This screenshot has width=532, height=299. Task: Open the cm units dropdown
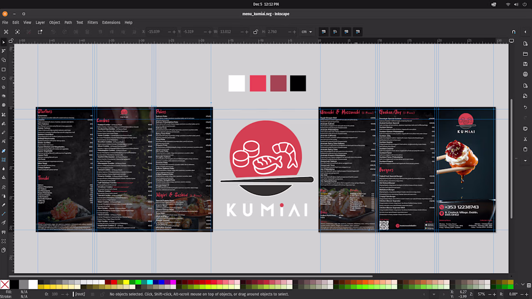(307, 31)
